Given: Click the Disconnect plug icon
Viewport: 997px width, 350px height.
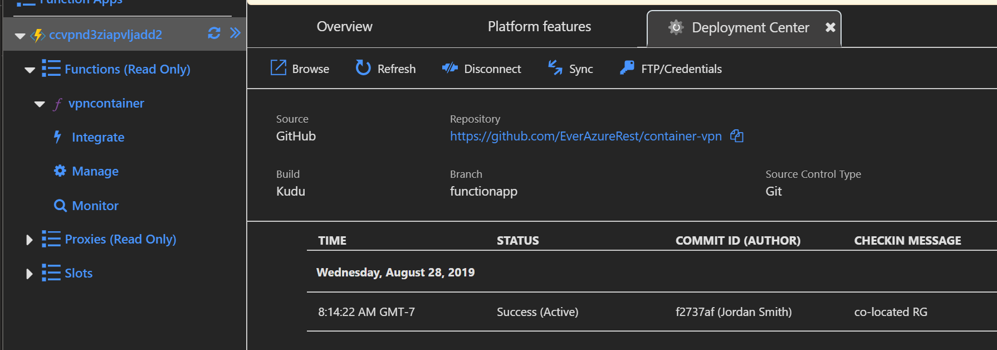Looking at the screenshot, I should (449, 68).
